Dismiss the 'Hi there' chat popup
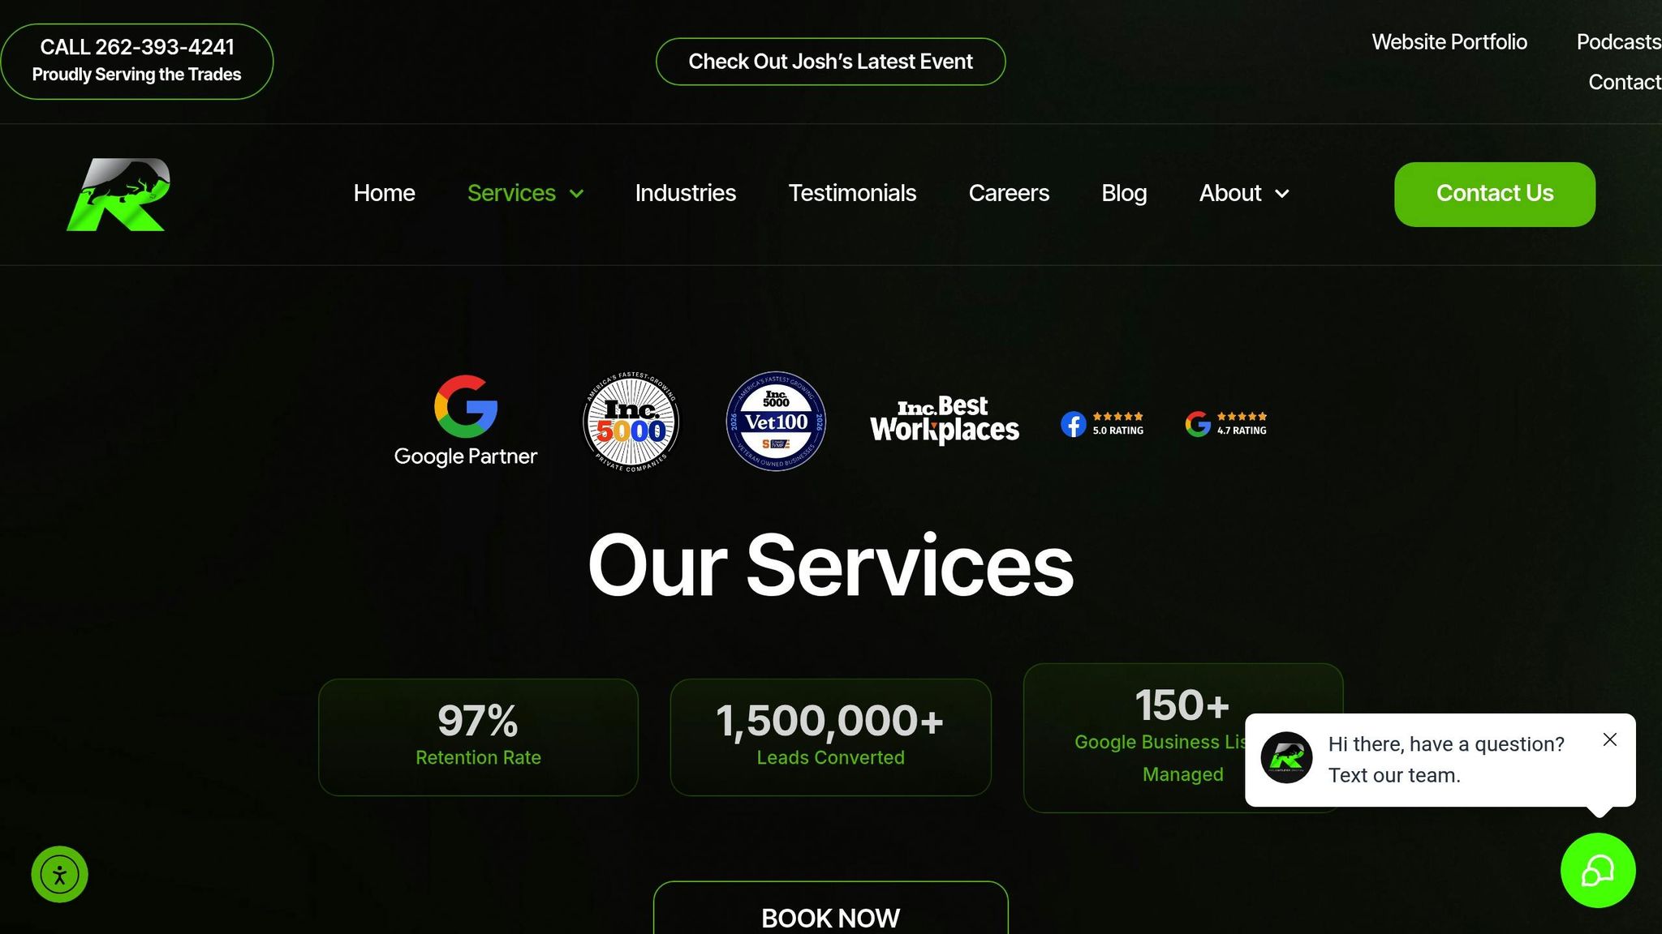 (x=1610, y=739)
